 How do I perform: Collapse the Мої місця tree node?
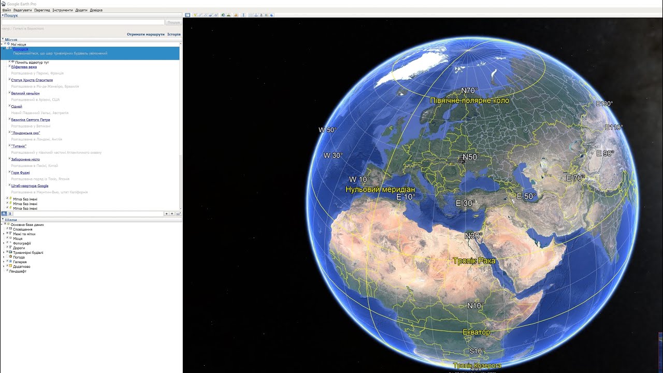2,44
